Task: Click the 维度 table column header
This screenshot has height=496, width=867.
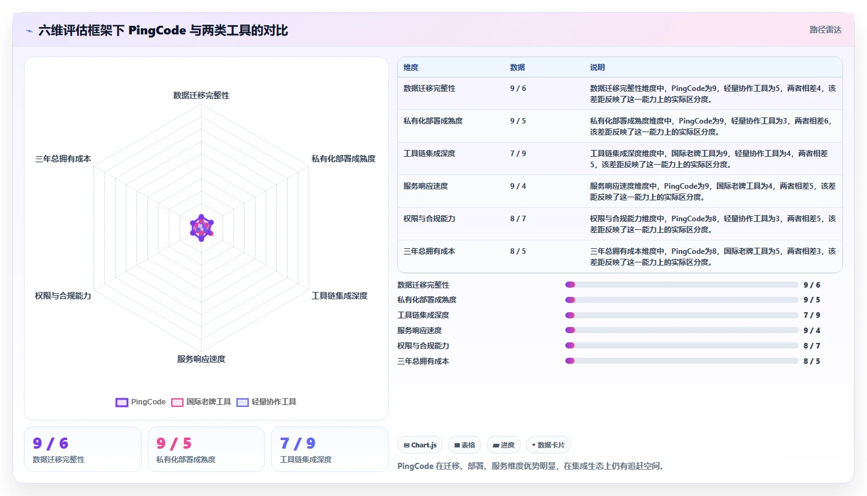Action: tap(411, 68)
